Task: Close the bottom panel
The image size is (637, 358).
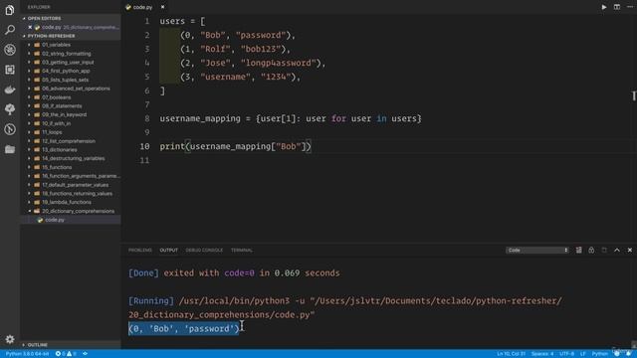Action: tap(630, 250)
